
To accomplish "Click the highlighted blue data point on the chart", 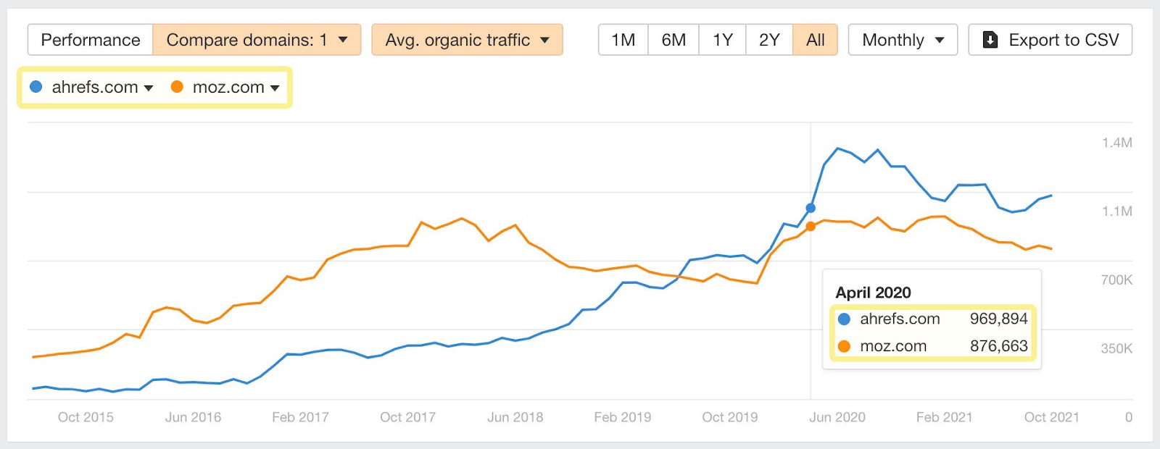I will pyautogui.click(x=811, y=208).
